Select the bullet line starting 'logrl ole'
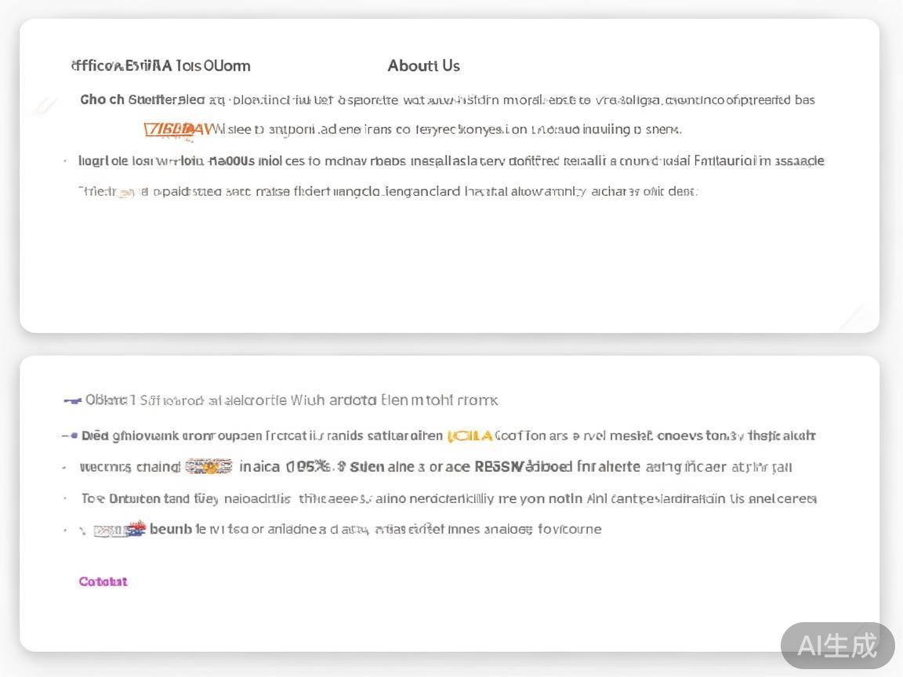903x677 pixels. pyautogui.click(x=451, y=161)
